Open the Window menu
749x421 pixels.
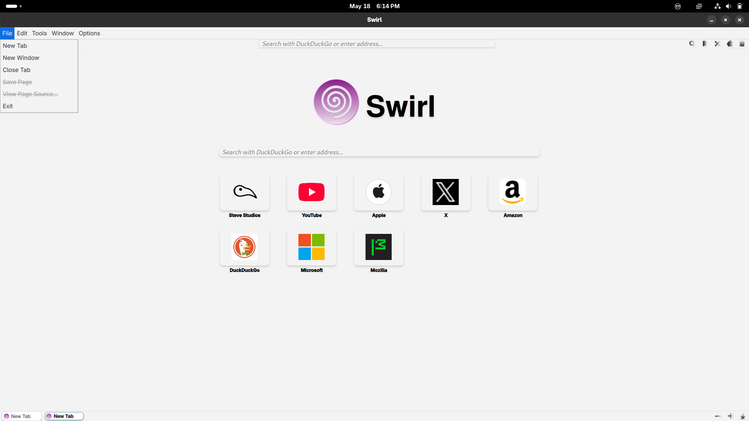[63, 33]
